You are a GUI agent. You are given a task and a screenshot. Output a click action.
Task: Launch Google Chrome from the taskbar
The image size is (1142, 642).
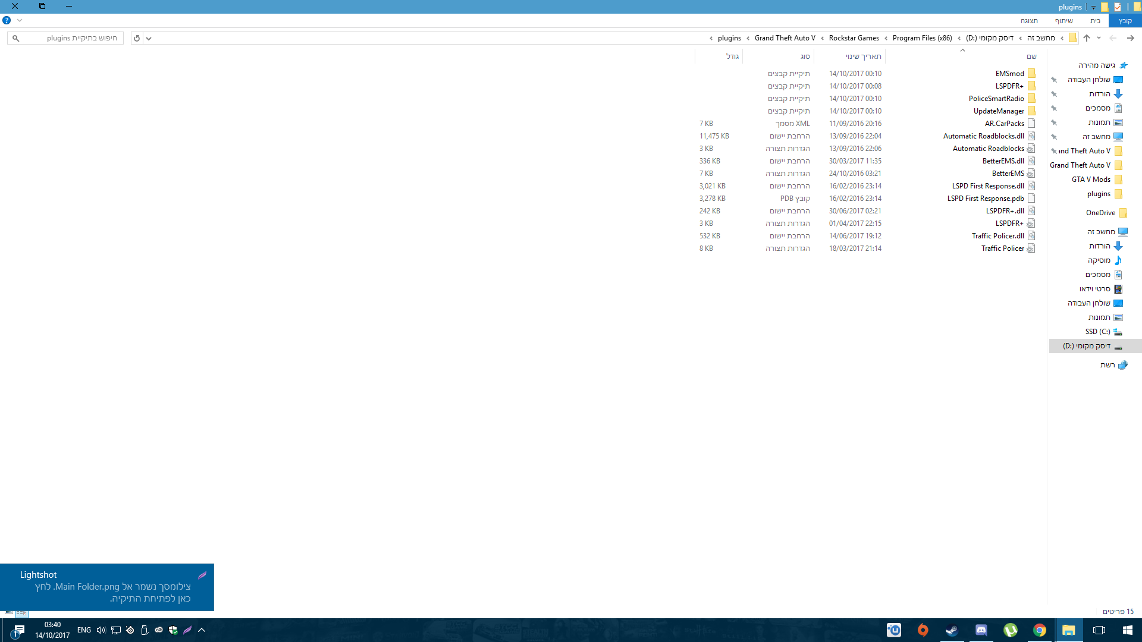click(1039, 630)
